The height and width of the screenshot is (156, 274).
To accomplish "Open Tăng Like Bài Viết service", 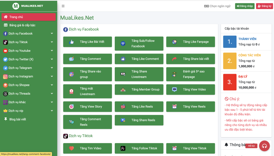I will click(x=87, y=42).
